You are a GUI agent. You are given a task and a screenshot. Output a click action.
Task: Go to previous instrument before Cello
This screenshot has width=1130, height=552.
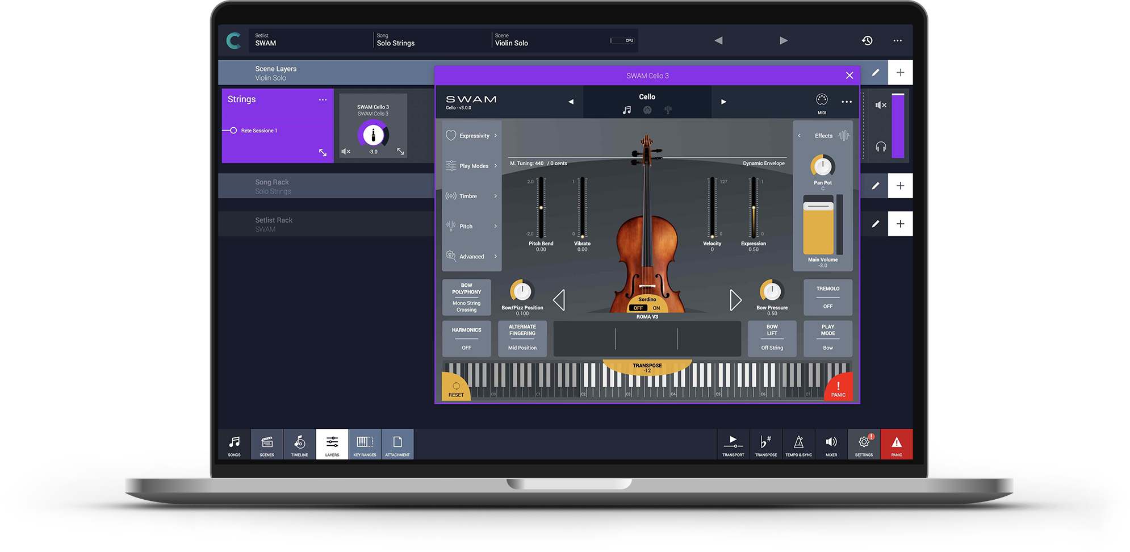(x=571, y=102)
